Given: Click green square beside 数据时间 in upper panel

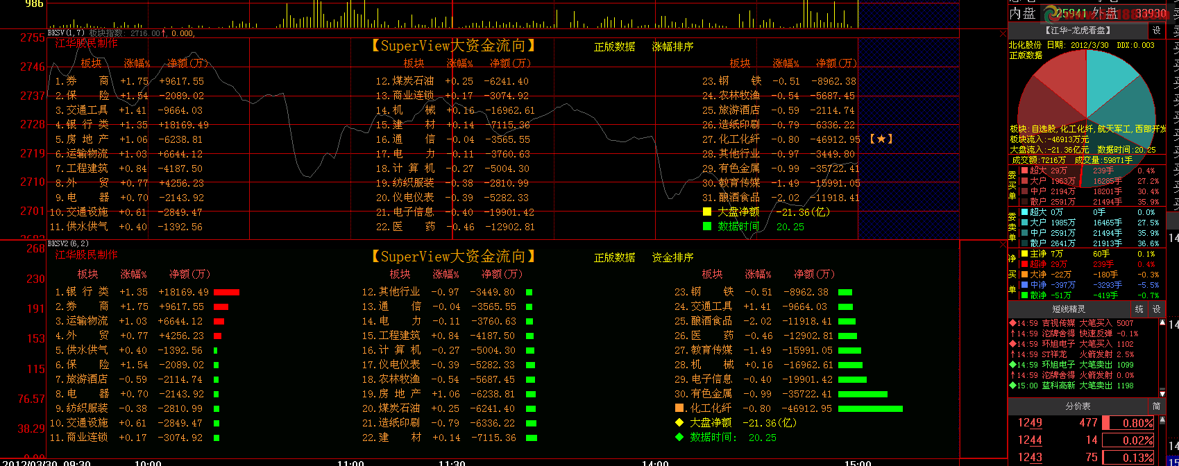Looking at the screenshot, I should coord(707,226).
